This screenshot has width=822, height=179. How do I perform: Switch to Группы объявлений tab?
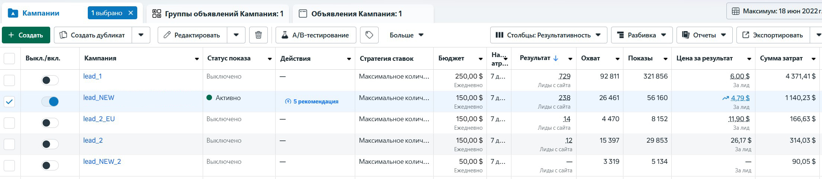[218, 14]
